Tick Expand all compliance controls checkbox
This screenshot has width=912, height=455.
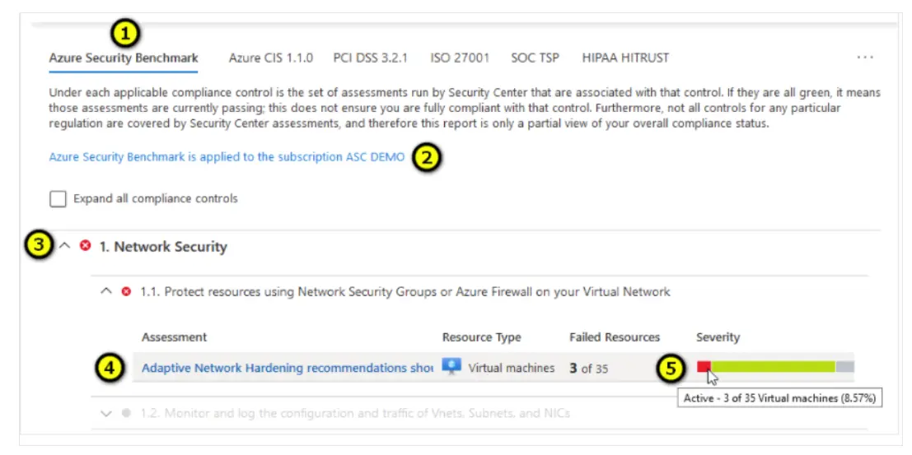coord(58,199)
